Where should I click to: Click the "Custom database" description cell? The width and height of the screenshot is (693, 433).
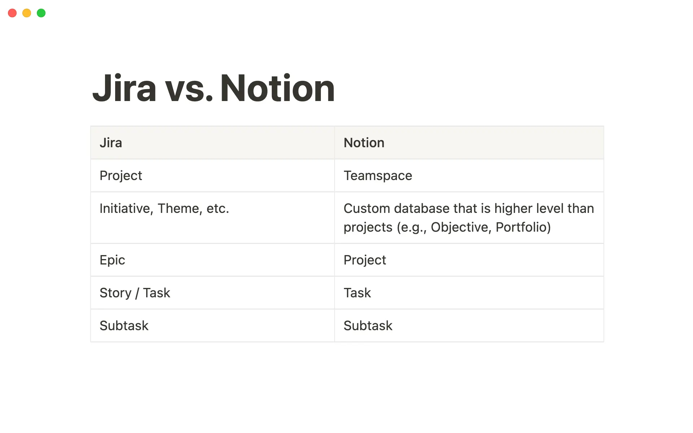(x=469, y=218)
